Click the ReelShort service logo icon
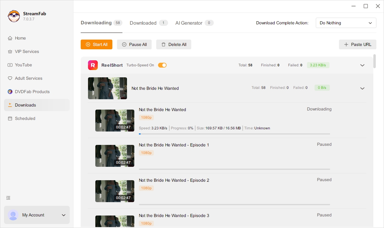Image resolution: width=384 pixels, height=228 pixels. [93, 65]
